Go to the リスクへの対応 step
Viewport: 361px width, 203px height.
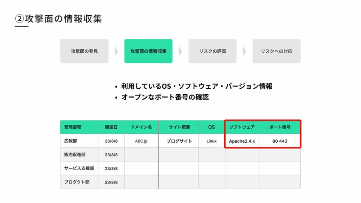point(276,51)
